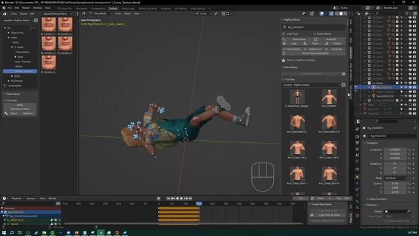Toggle X-Axis Mirror checkbox

(x=315, y=34)
